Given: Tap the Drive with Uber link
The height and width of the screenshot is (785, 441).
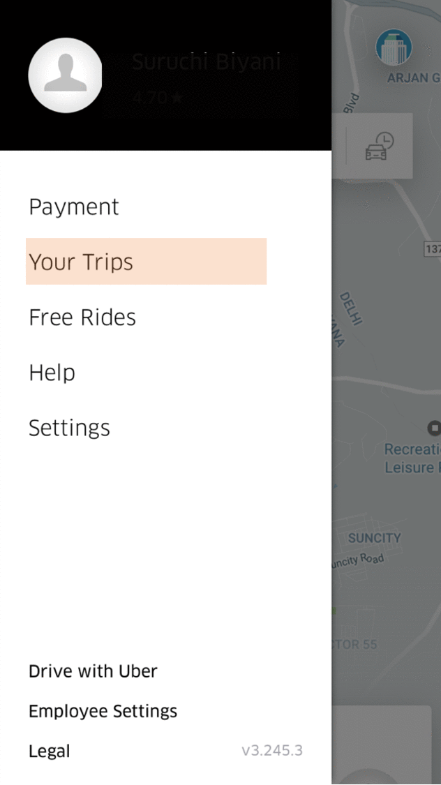Looking at the screenshot, I should pos(93,671).
